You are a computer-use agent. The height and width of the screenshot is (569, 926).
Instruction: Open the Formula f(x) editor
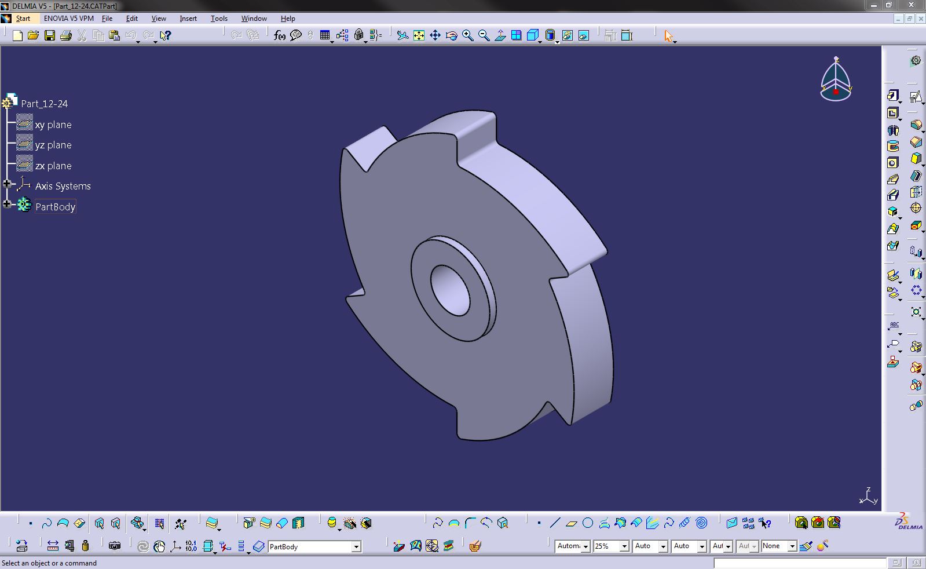point(280,36)
